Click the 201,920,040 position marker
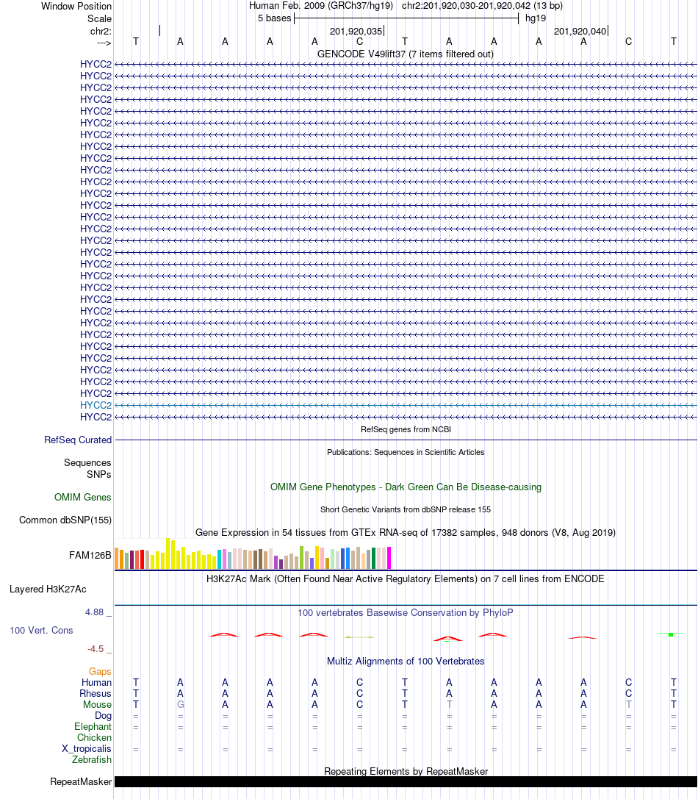 click(x=581, y=31)
